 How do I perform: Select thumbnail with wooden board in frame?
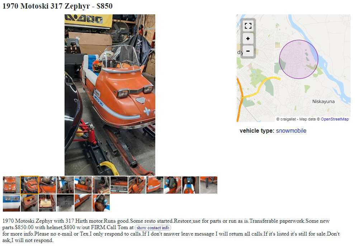tap(47, 203)
